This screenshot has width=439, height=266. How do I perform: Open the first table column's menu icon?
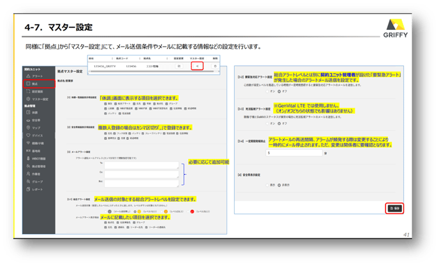pos(112,59)
